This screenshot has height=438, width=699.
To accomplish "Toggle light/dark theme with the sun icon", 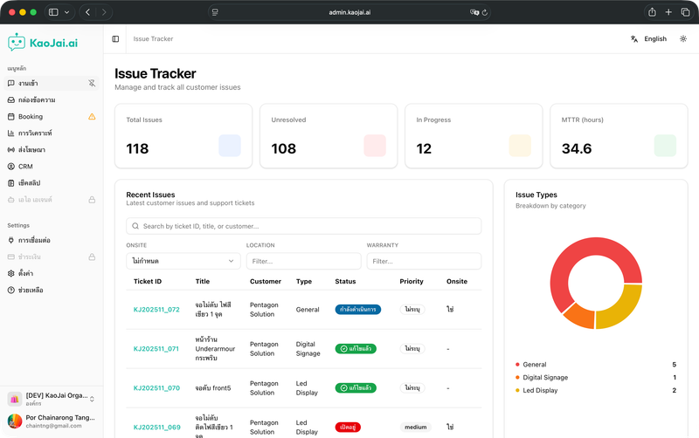I will [x=683, y=39].
